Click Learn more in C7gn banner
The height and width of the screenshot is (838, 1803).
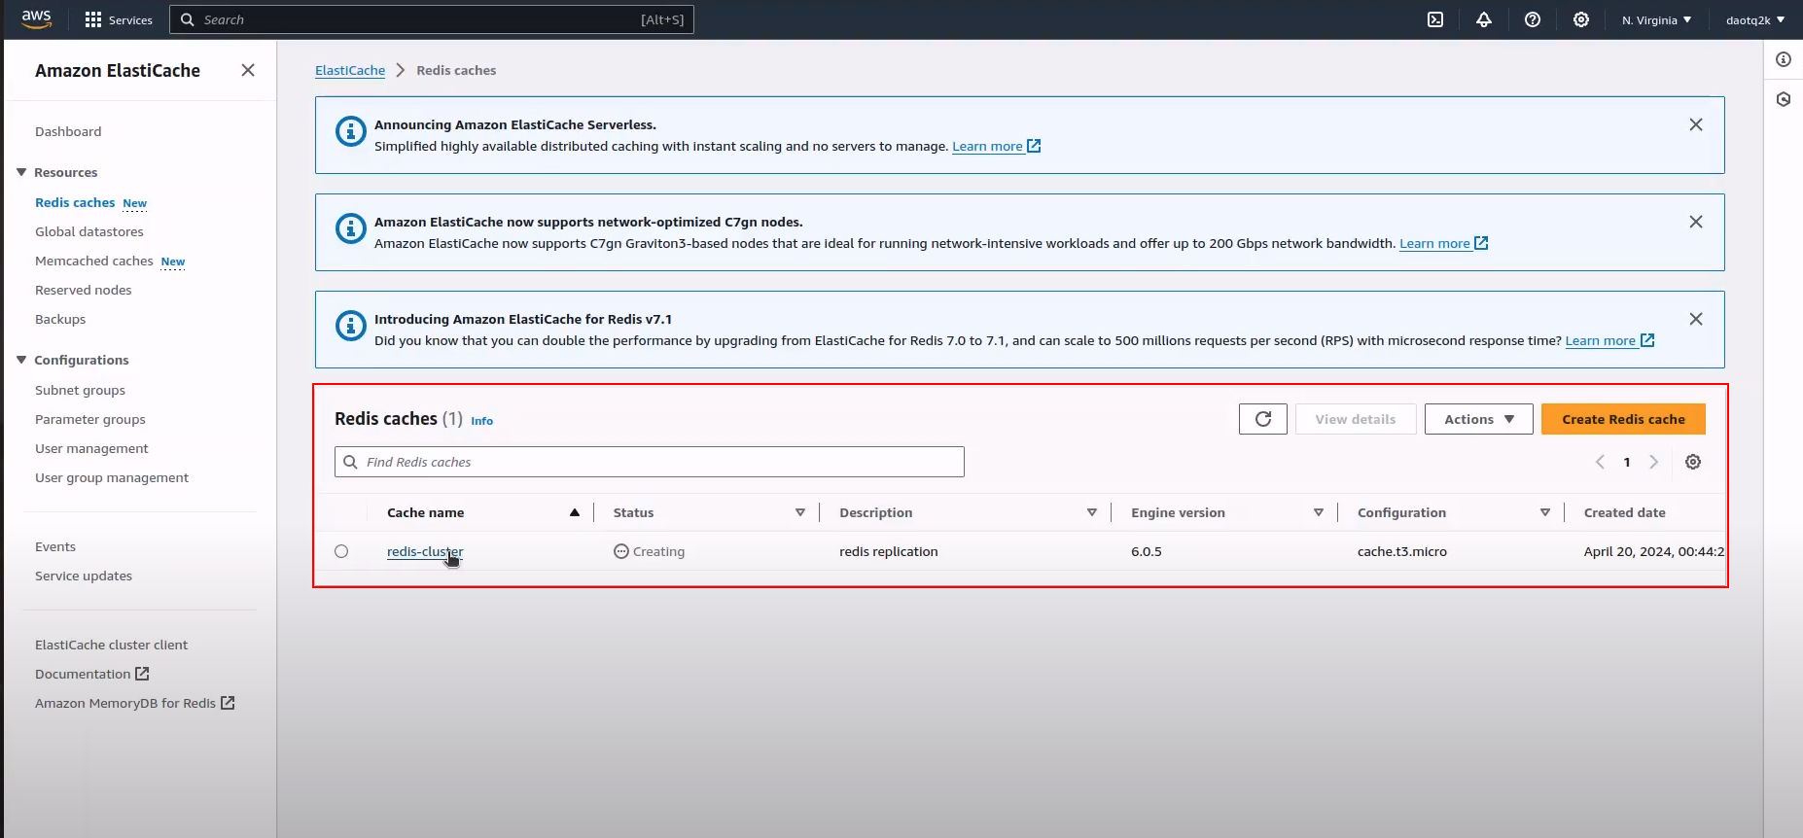coord(1443,243)
